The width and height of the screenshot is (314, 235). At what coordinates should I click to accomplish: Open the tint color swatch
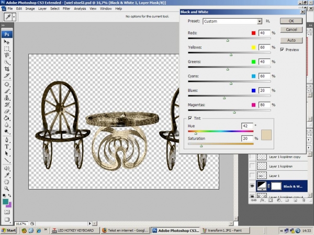(266, 135)
